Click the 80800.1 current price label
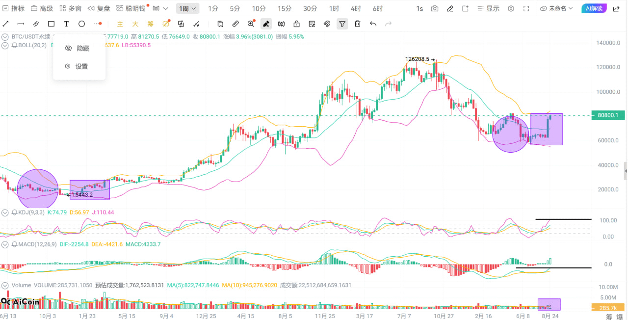 point(609,116)
